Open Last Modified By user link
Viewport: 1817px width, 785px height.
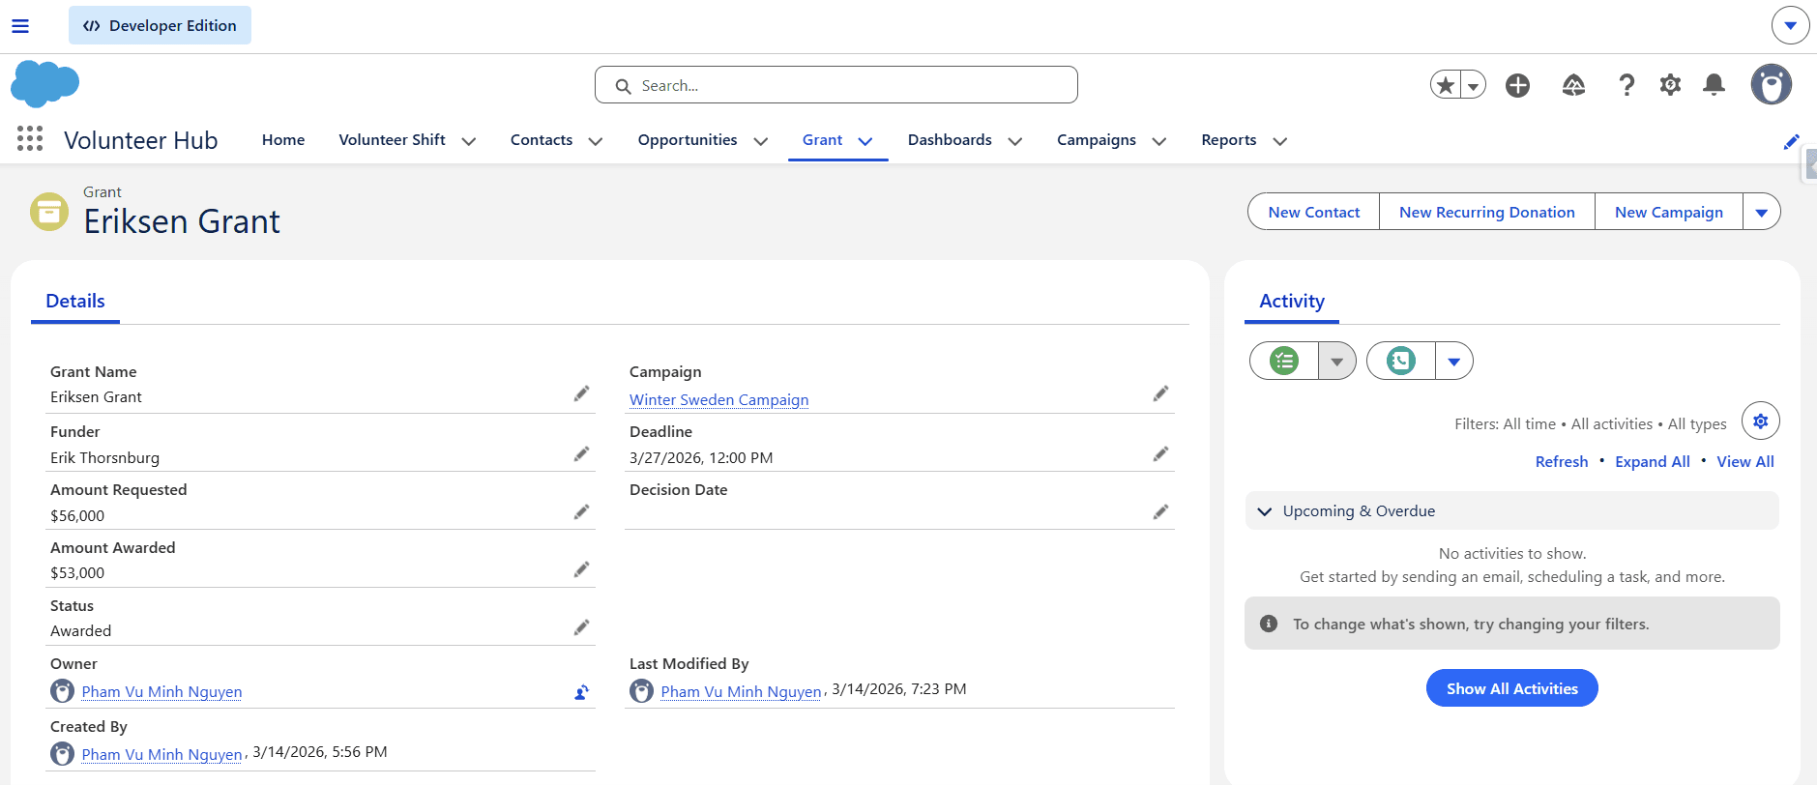click(x=741, y=692)
